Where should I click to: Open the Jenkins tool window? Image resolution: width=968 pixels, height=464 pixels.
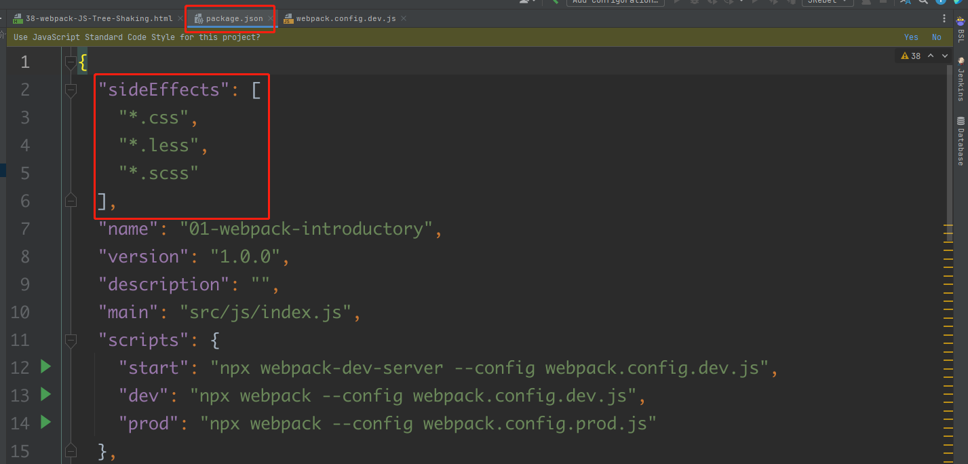click(x=961, y=79)
